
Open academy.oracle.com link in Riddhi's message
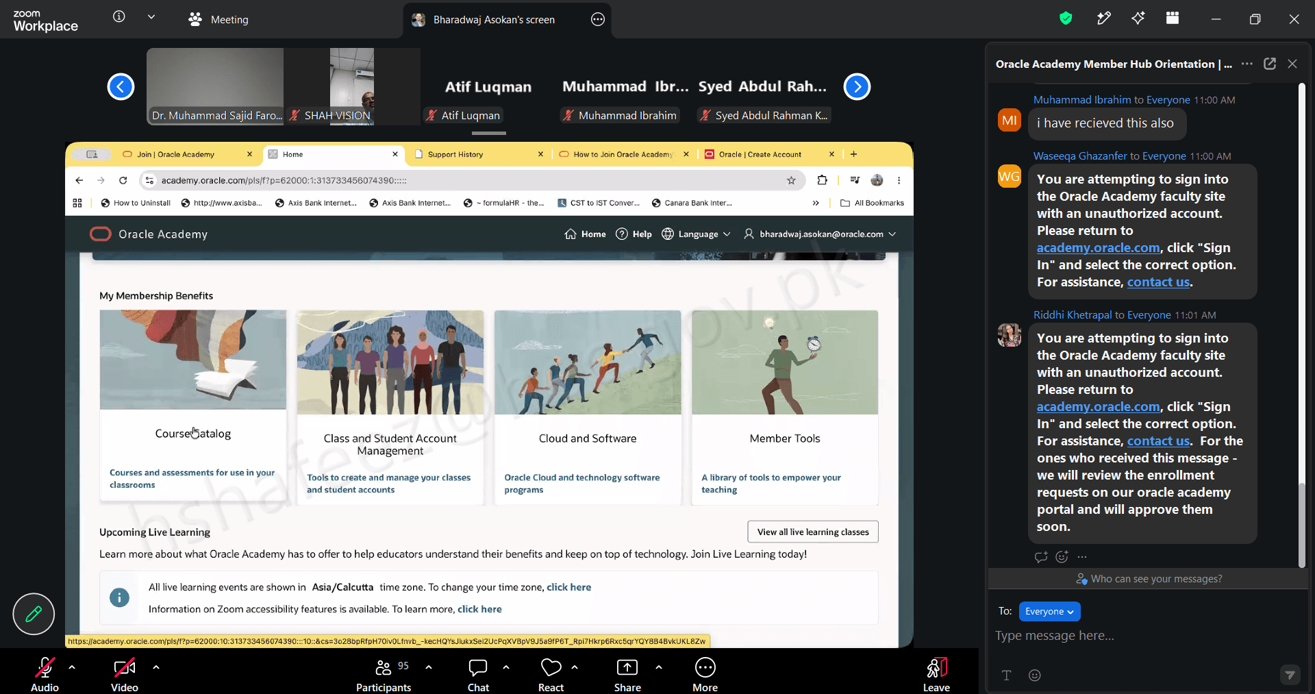tap(1099, 407)
